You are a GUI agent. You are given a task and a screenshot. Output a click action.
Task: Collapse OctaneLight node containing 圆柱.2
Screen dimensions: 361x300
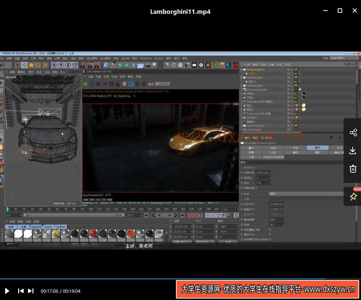(241, 77)
